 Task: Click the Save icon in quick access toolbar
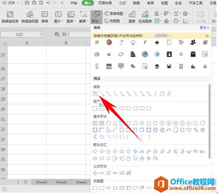click(x=27, y=3)
